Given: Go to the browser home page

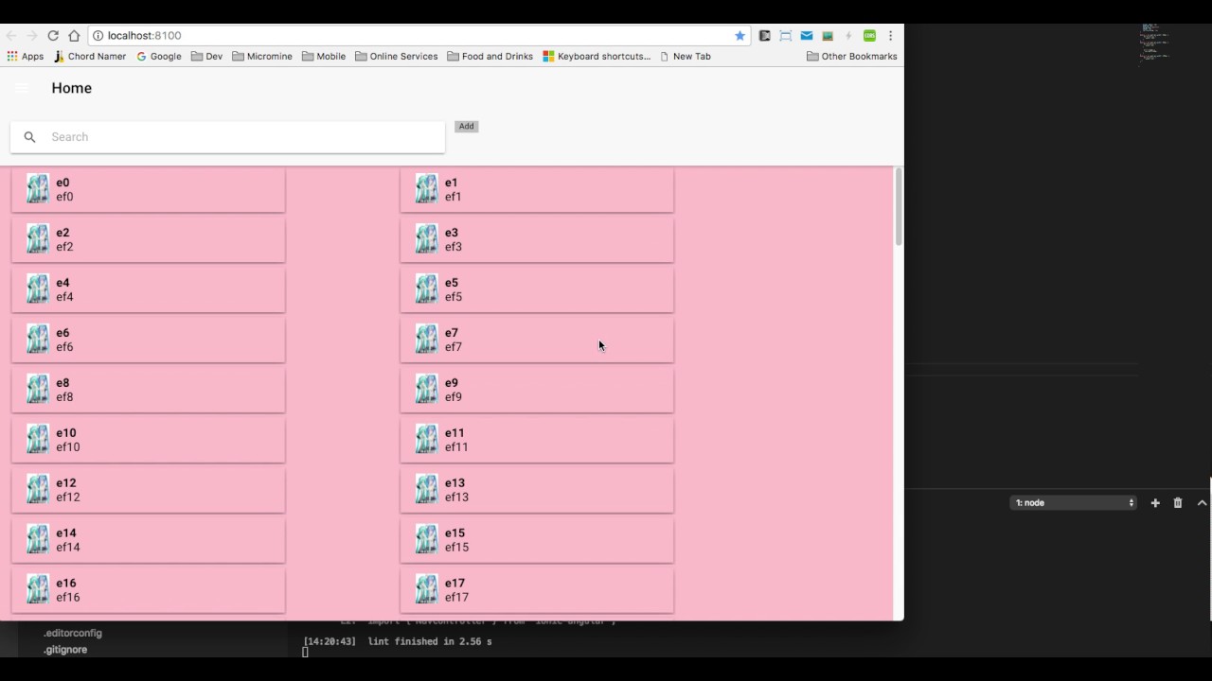Looking at the screenshot, I should click(x=74, y=36).
